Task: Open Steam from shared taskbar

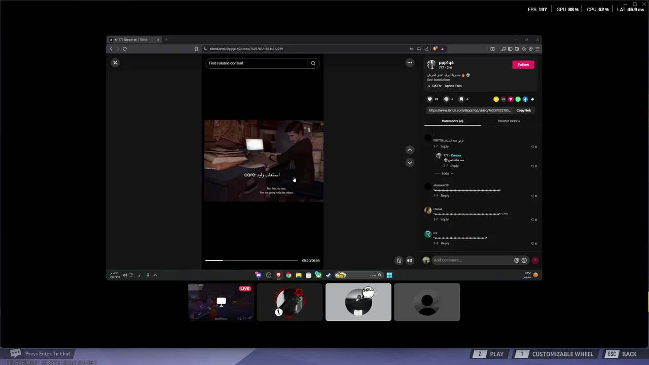Action: click(x=328, y=275)
